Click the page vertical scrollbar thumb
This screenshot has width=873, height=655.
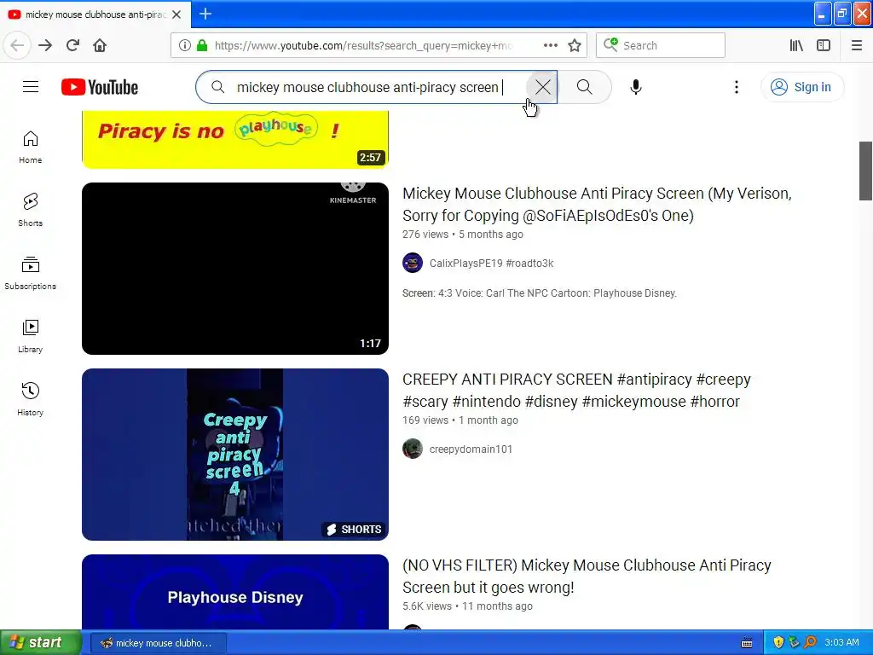click(865, 171)
